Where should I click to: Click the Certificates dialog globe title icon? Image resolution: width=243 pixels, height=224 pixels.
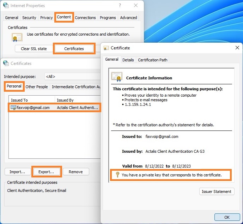pyautogui.click(x=6, y=63)
